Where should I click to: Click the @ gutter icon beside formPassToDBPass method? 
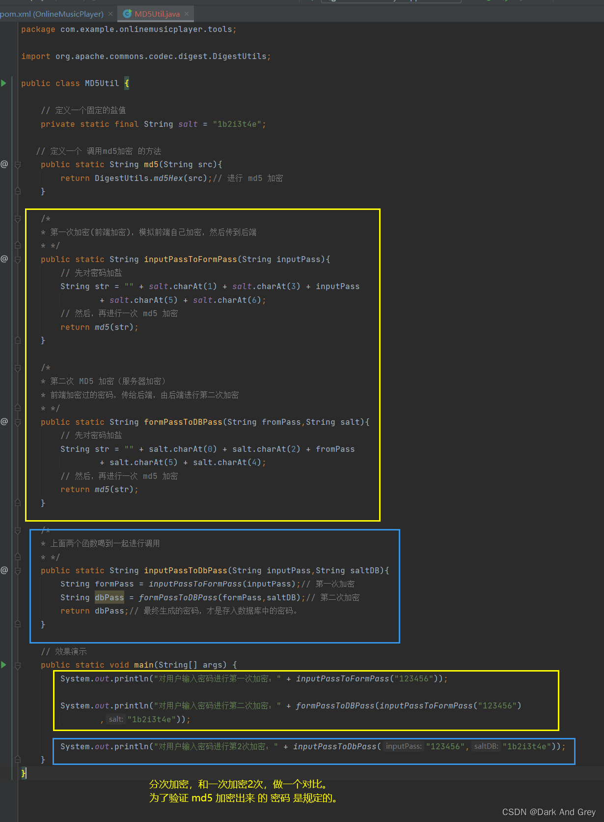4,421
